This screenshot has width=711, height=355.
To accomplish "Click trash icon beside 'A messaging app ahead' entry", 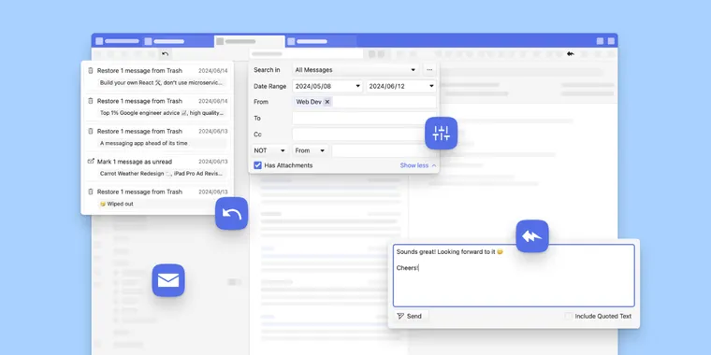I will (x=90, y=132).
